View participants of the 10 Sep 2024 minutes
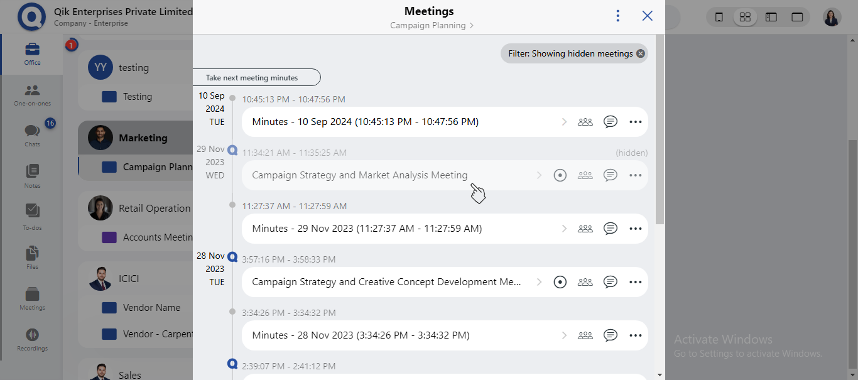This screenshot has width=858, height=380. tap(585, 121)
